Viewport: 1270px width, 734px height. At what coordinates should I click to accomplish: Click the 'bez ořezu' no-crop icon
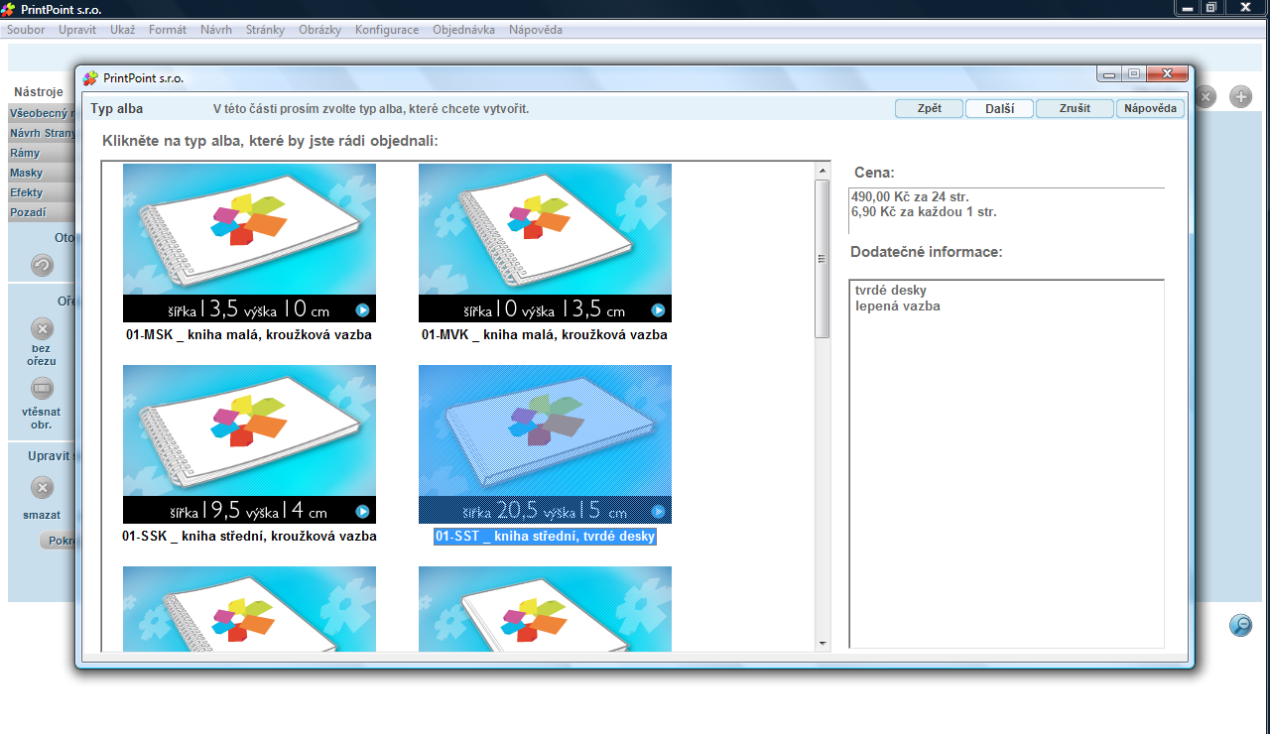coord(42,329)
